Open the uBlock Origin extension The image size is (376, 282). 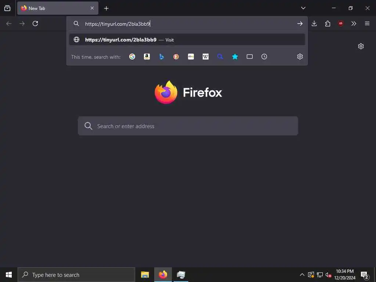[x=341, y=23]
